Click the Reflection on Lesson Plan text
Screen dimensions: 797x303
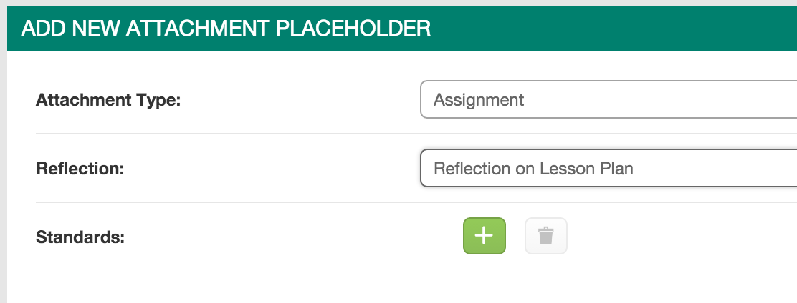click(534, 168)
